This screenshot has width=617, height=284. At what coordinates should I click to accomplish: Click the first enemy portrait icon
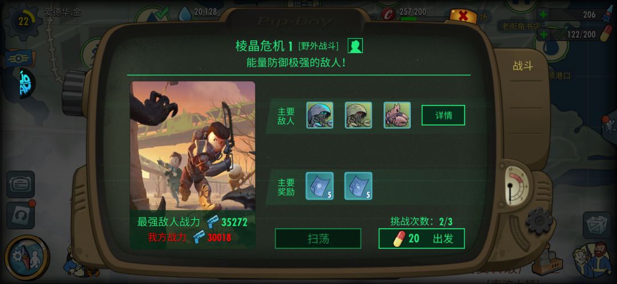(320, 115)
